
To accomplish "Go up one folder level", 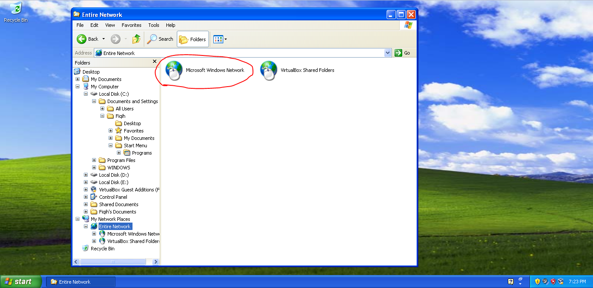I will (136, 39).
